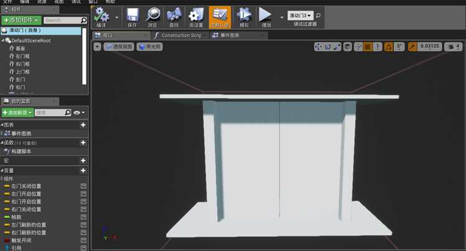Open grid snap value dropdown showing 1
466x251 pixels.
tap(378, 47)
